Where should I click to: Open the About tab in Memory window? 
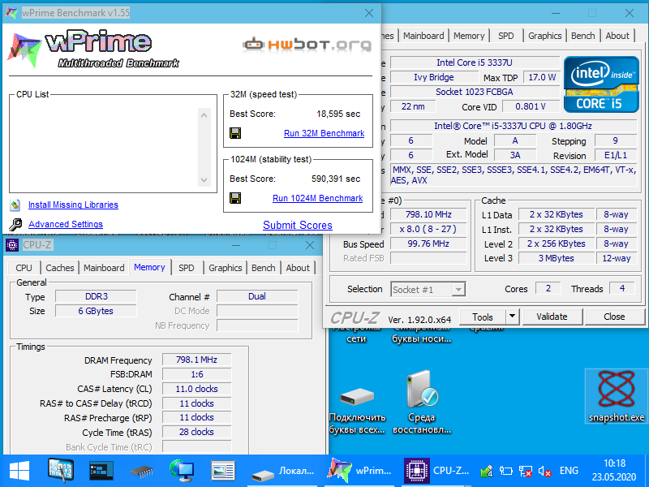(x=298, y=268)
